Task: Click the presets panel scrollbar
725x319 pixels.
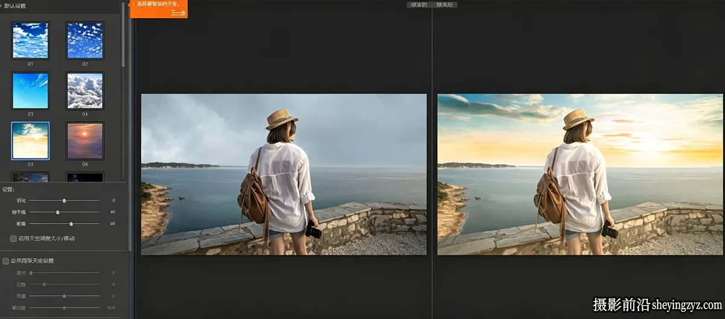Action: 123,33
